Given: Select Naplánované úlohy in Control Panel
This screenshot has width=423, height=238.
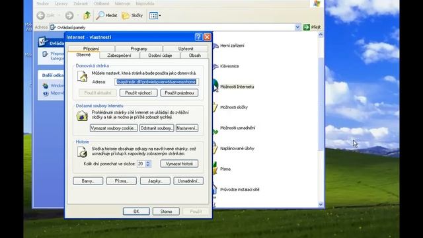Looking at the screenshot, I should (237, 148).
